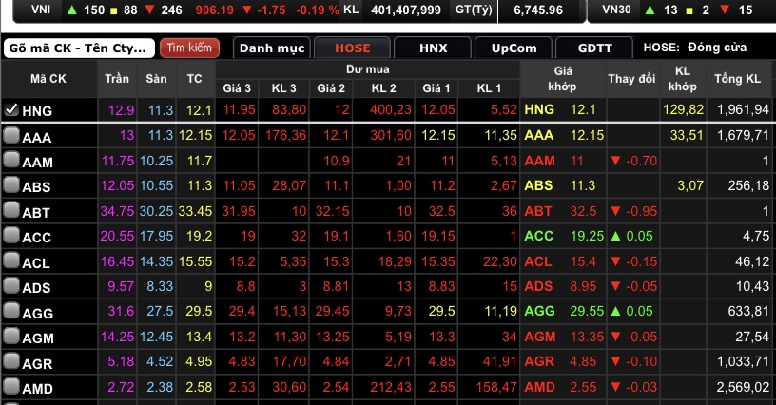Click the VN30 index label
The height and width of the screenshot is (405, 776).
(616, 10)
